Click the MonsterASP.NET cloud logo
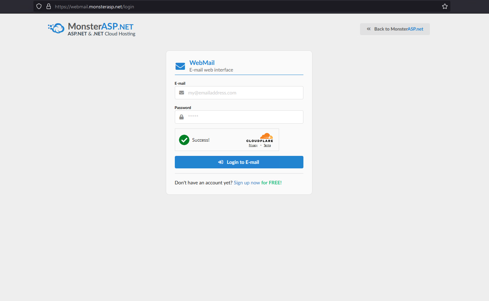The height and width of the screenshot is (301, 489). point(56,28)
